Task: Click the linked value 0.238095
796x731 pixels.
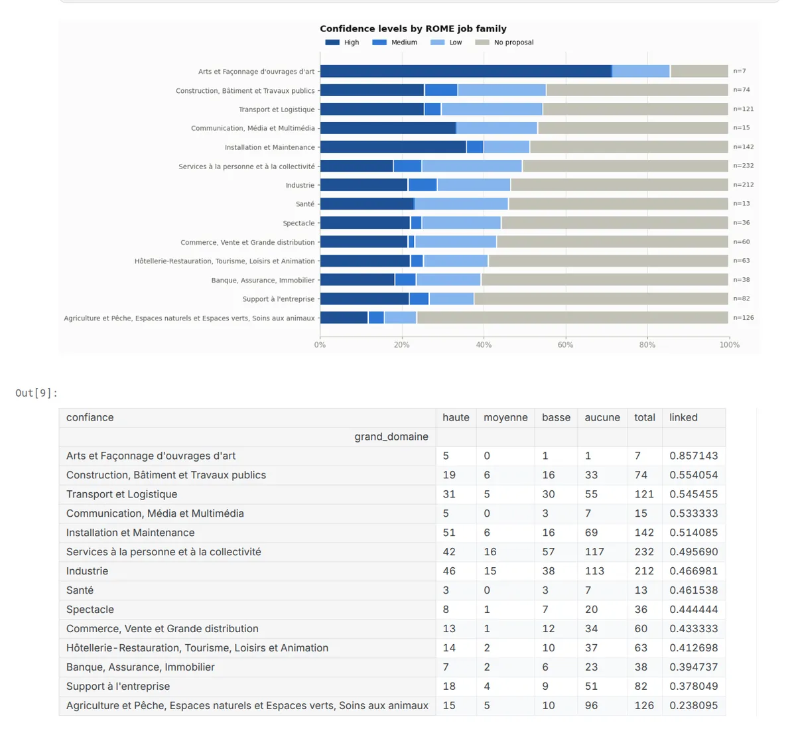Action: pos(693,706)
